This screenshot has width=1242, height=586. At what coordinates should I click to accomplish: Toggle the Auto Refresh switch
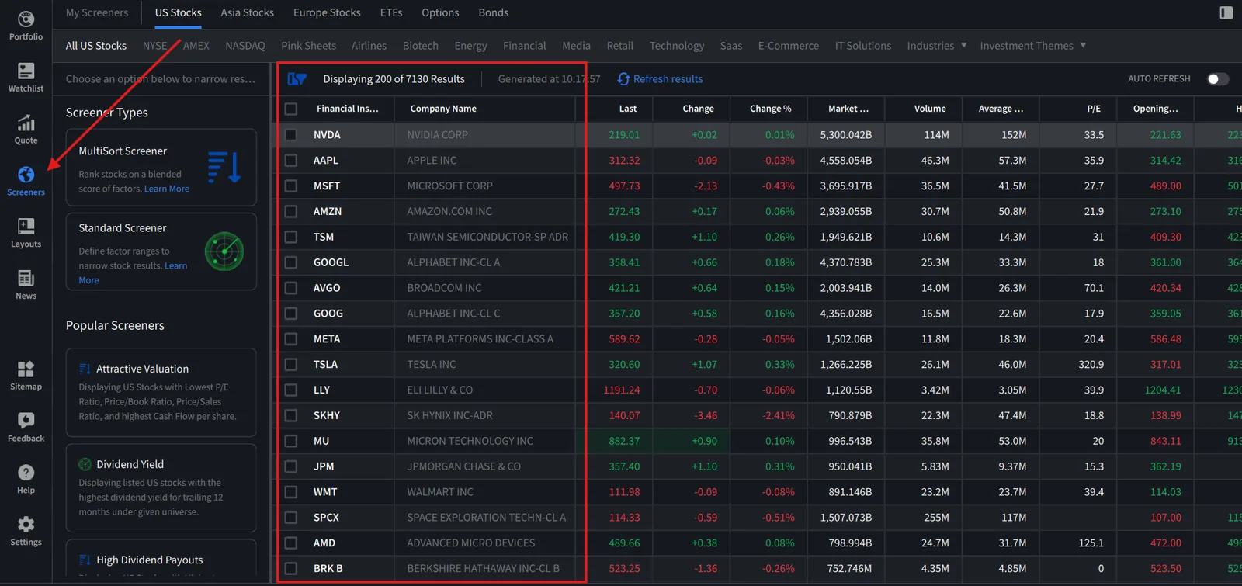pyautogui.click(x=1218, y=78)
